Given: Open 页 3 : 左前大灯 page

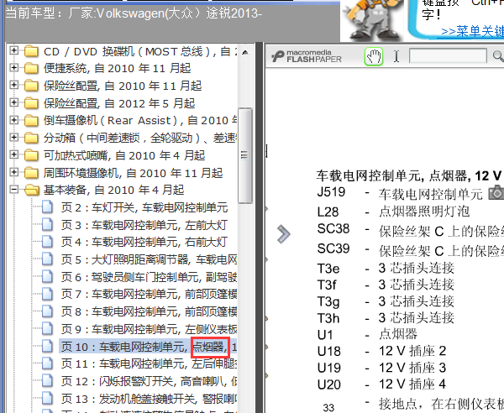Looking at the screenshot, I should click(144, 225).
